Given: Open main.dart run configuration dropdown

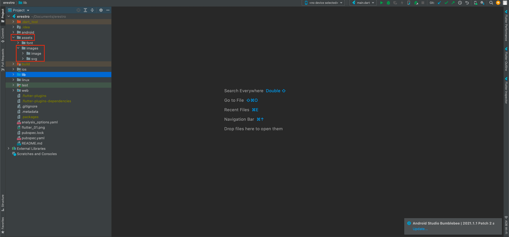Looking at the screenshot, I should [363, 3].
